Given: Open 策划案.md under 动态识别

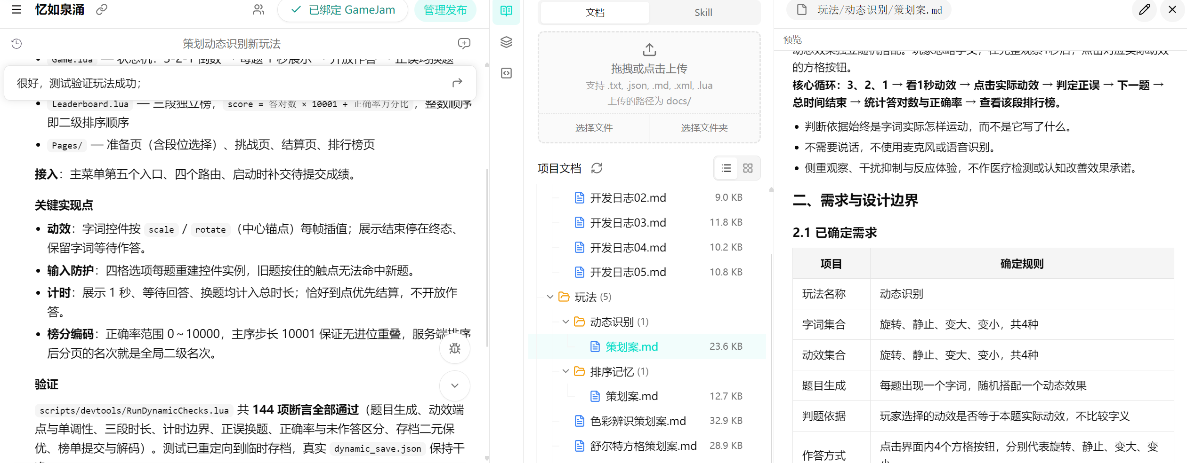Looking at the screenshot, I should tap(648, 346).
